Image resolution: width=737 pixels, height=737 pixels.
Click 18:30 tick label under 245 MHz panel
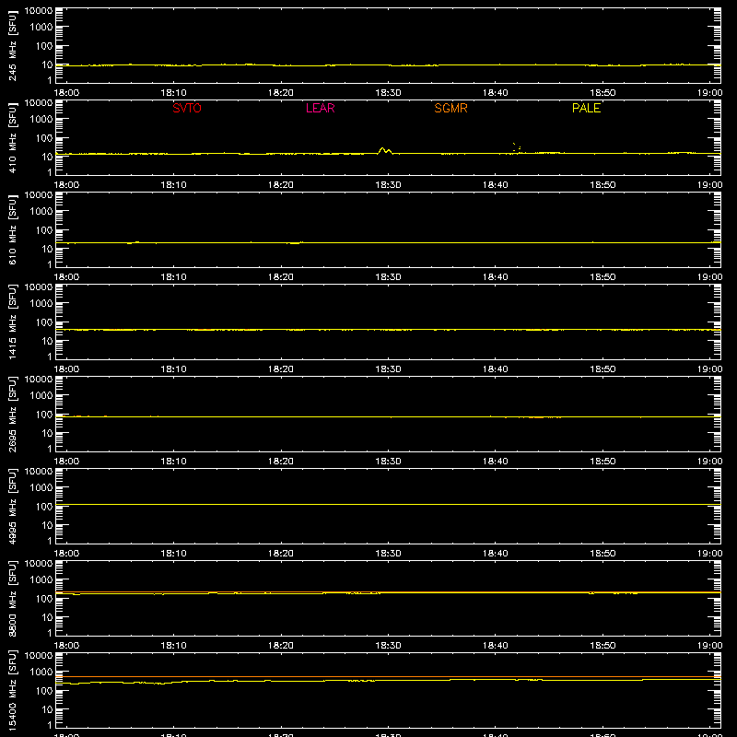(x=388, y=93)
